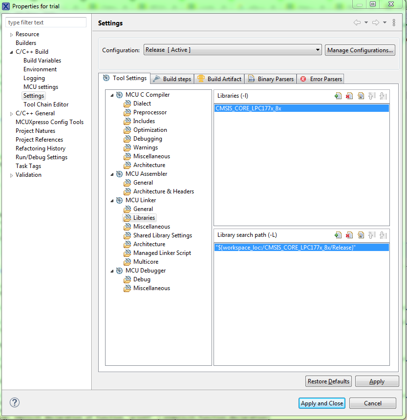407x420 pixels.
Task: Open Build Variables page
Action: (42, 61)
